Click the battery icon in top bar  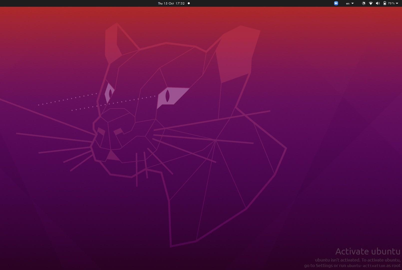[x=385, y=3]
